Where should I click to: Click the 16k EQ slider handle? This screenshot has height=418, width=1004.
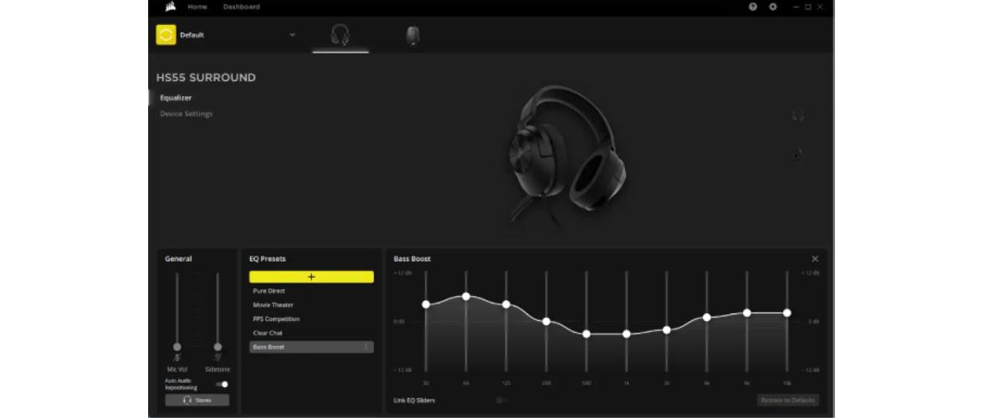[x=787, y=313]
